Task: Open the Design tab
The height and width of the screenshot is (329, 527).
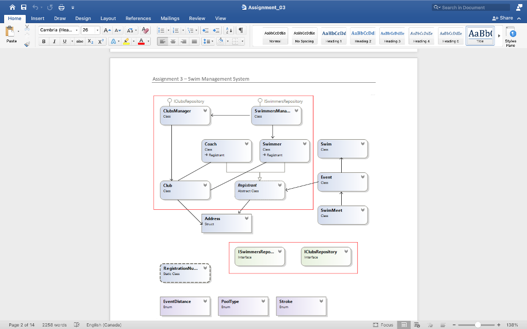Action: 83,19
